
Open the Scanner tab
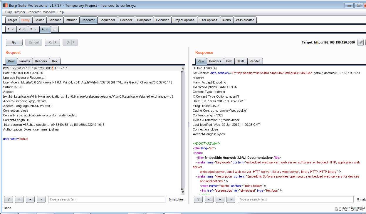coord(55,20)
